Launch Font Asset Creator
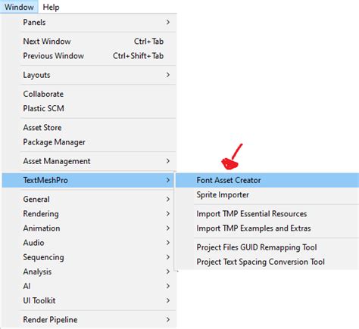Viewport: 359px width, 329px height. click(x=267, y=180)
